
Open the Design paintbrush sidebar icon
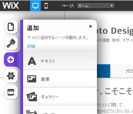pos(11,43)
